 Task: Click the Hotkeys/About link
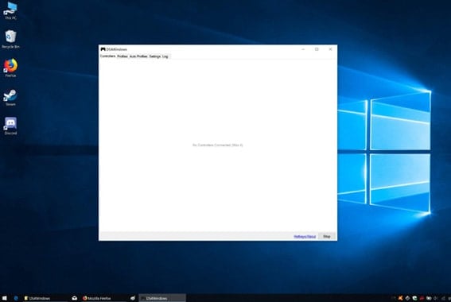coord(305,237)
